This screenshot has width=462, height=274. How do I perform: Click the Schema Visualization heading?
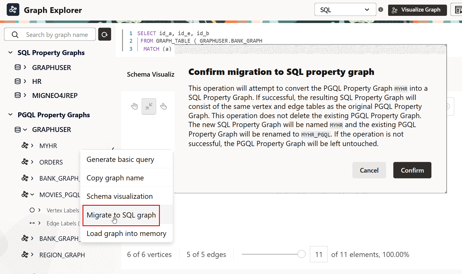[151, 74]
